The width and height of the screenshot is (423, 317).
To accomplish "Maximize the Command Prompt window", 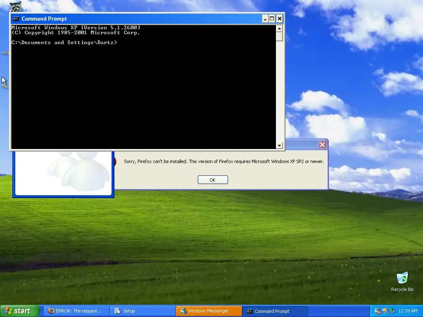I will pos(272,19).
